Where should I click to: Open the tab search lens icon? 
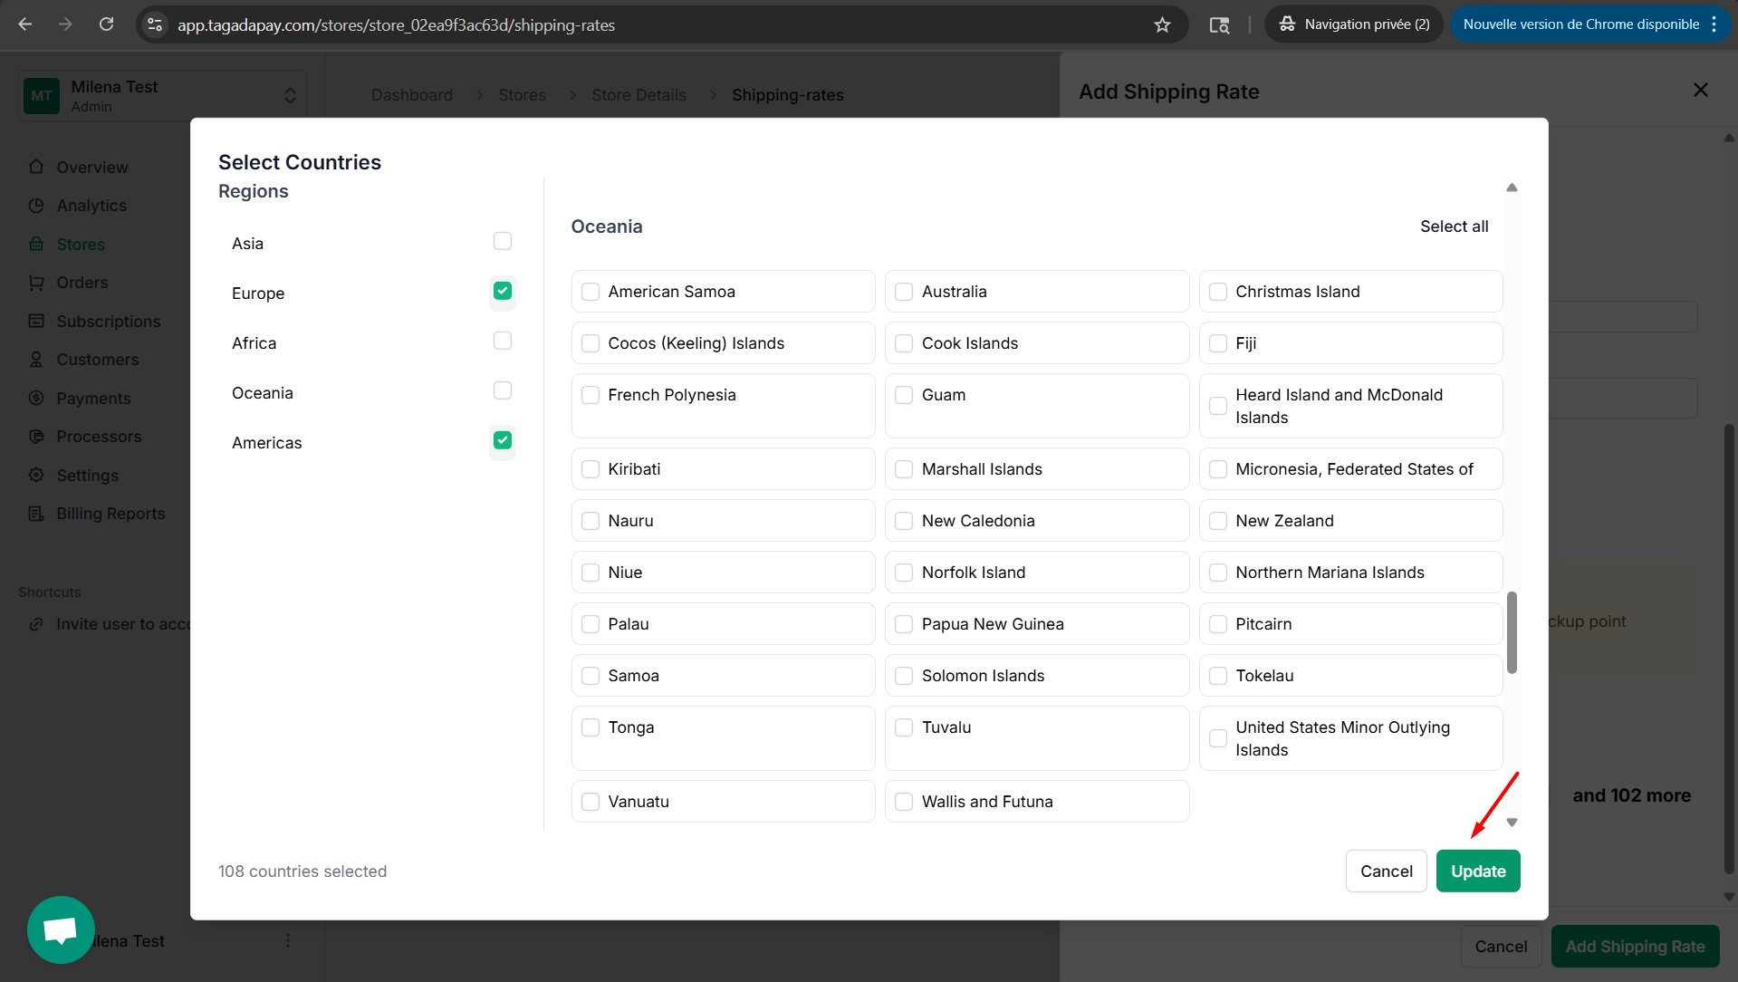(x=1219, y=24)
